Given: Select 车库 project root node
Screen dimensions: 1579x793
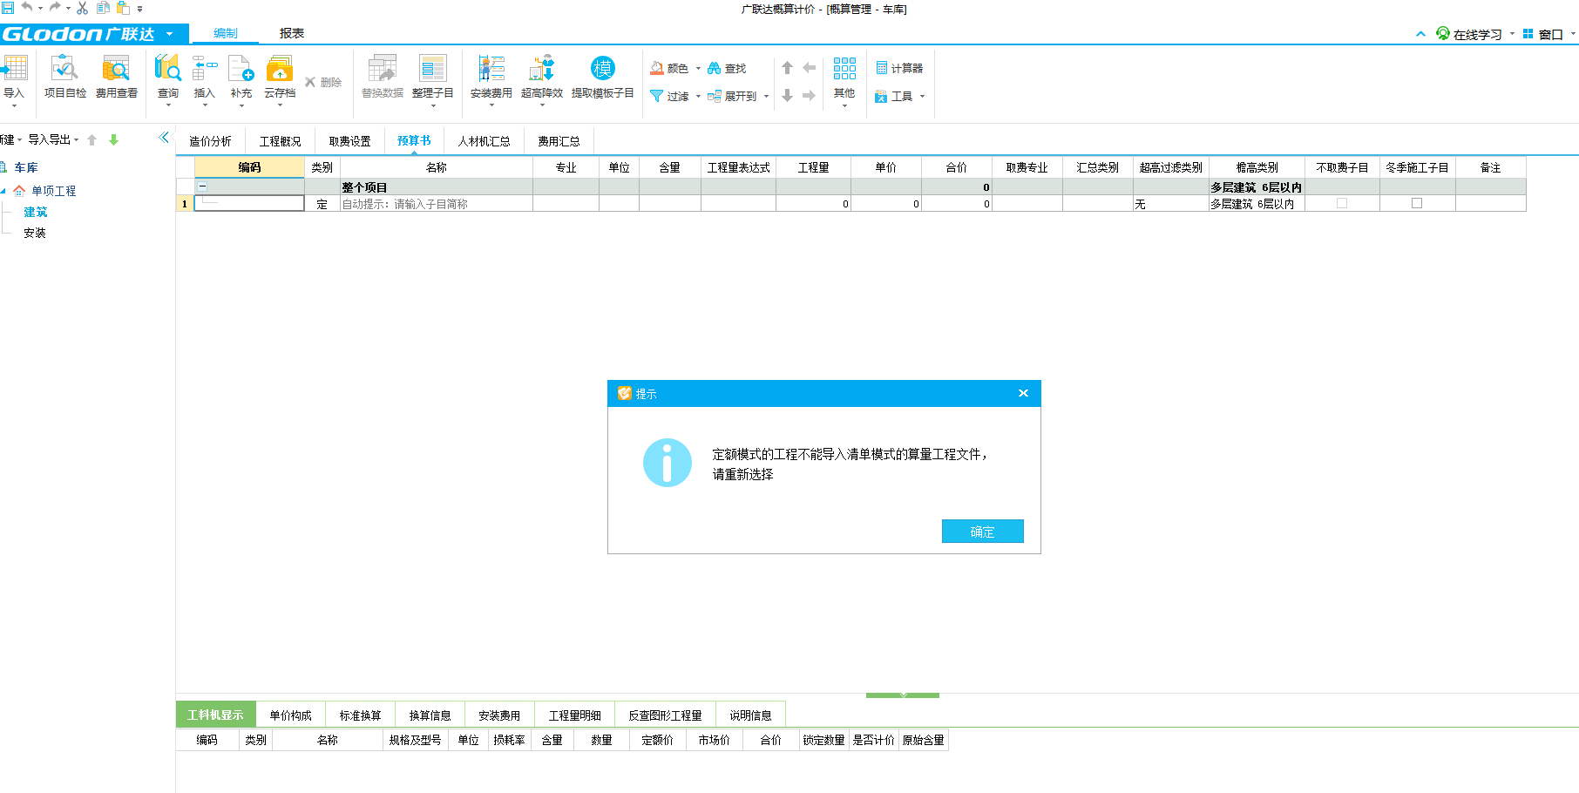Looking at the screenshot, I should pos(26,167).
